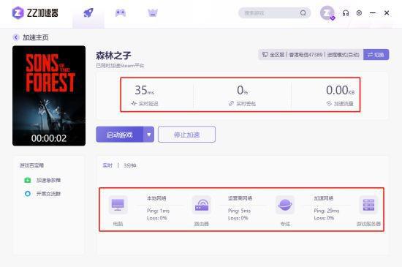Expand the dropdown arrow beside 启动游戏
The image size is (402, 267).
[148, 135]
